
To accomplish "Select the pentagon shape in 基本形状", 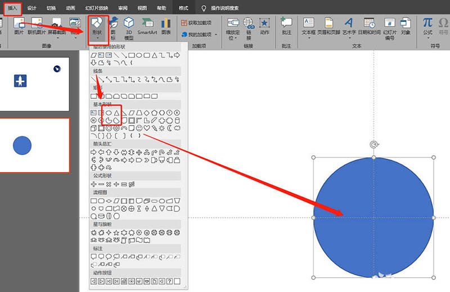I will tap(154, 113).
